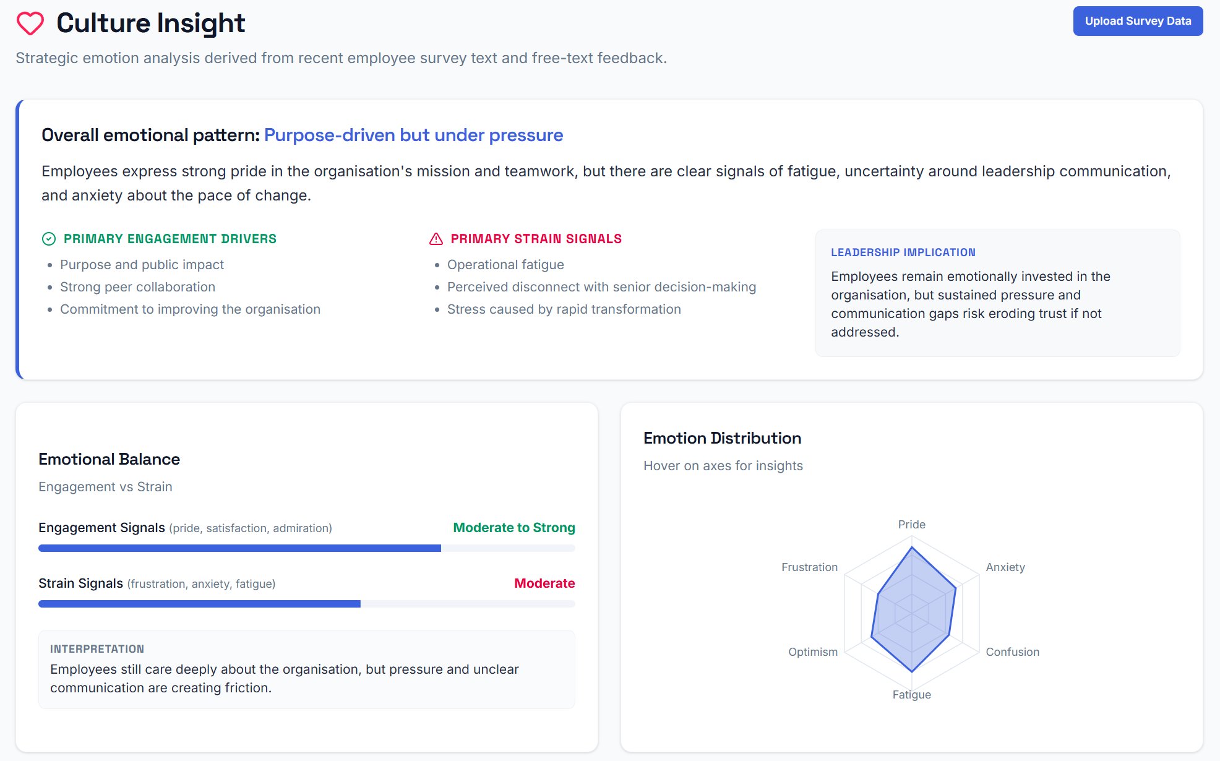
Task: Click the Fatigue axis label
Action: click(x=911, y=694)
